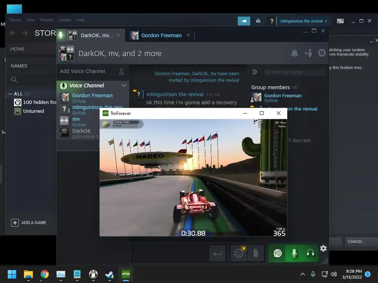Viewport: 378px width, 283px height.
Task: Click the chat message text input box
Action: point(170,253)
